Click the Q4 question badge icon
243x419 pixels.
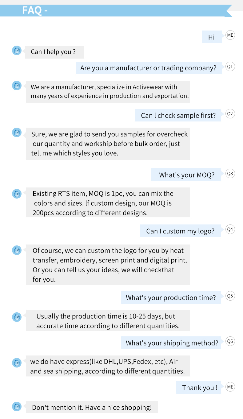(230, 229)
